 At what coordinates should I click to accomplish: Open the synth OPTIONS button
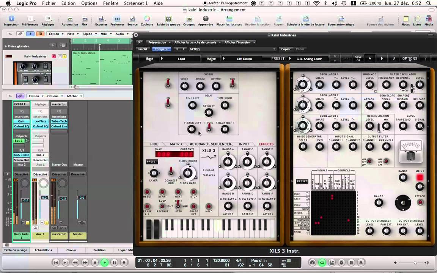[x=409, y=58]
